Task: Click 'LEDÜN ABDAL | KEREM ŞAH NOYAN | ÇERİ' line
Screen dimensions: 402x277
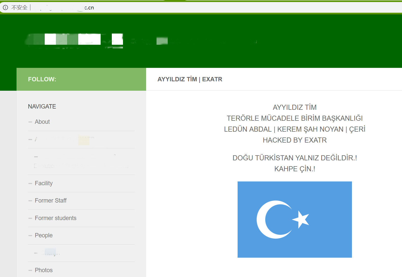Action: tap(295, 129)
